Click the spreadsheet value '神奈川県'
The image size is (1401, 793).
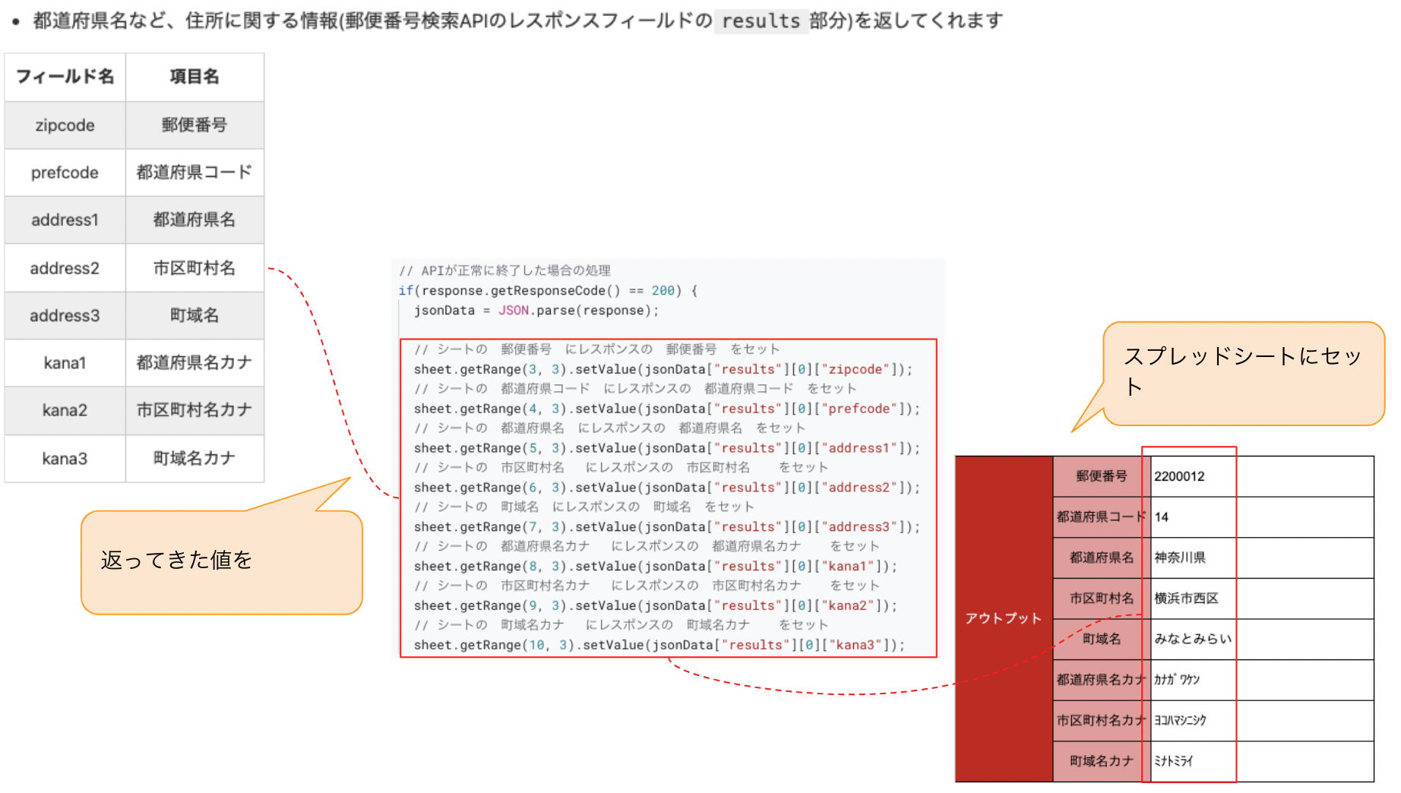1180,558
